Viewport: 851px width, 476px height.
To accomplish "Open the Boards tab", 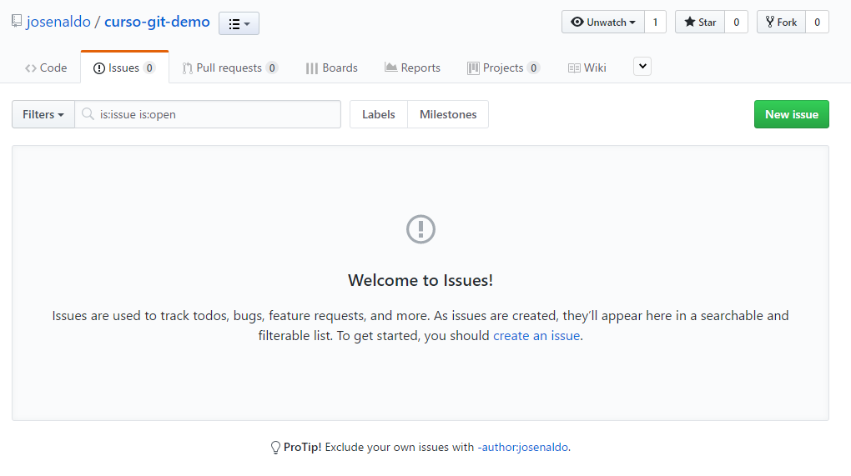I will 331,68.
